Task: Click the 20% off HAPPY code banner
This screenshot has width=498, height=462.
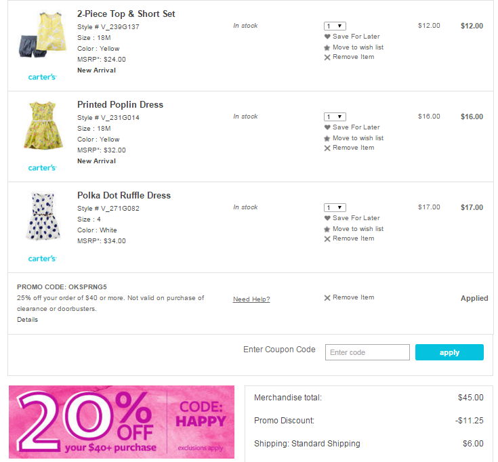Action: tap(122, 422)
